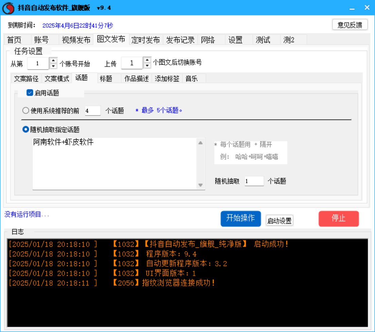Minimize the window with the dash icon

click(352, 8)
